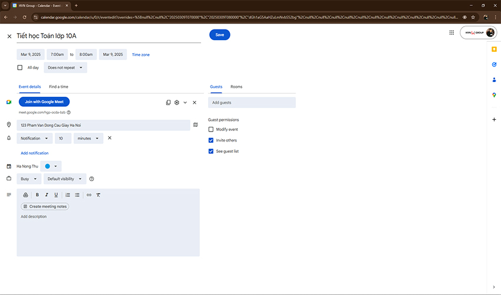Open the Busy availability dropdown
This screenshot has width=501, height=295.
pos(29,179)
